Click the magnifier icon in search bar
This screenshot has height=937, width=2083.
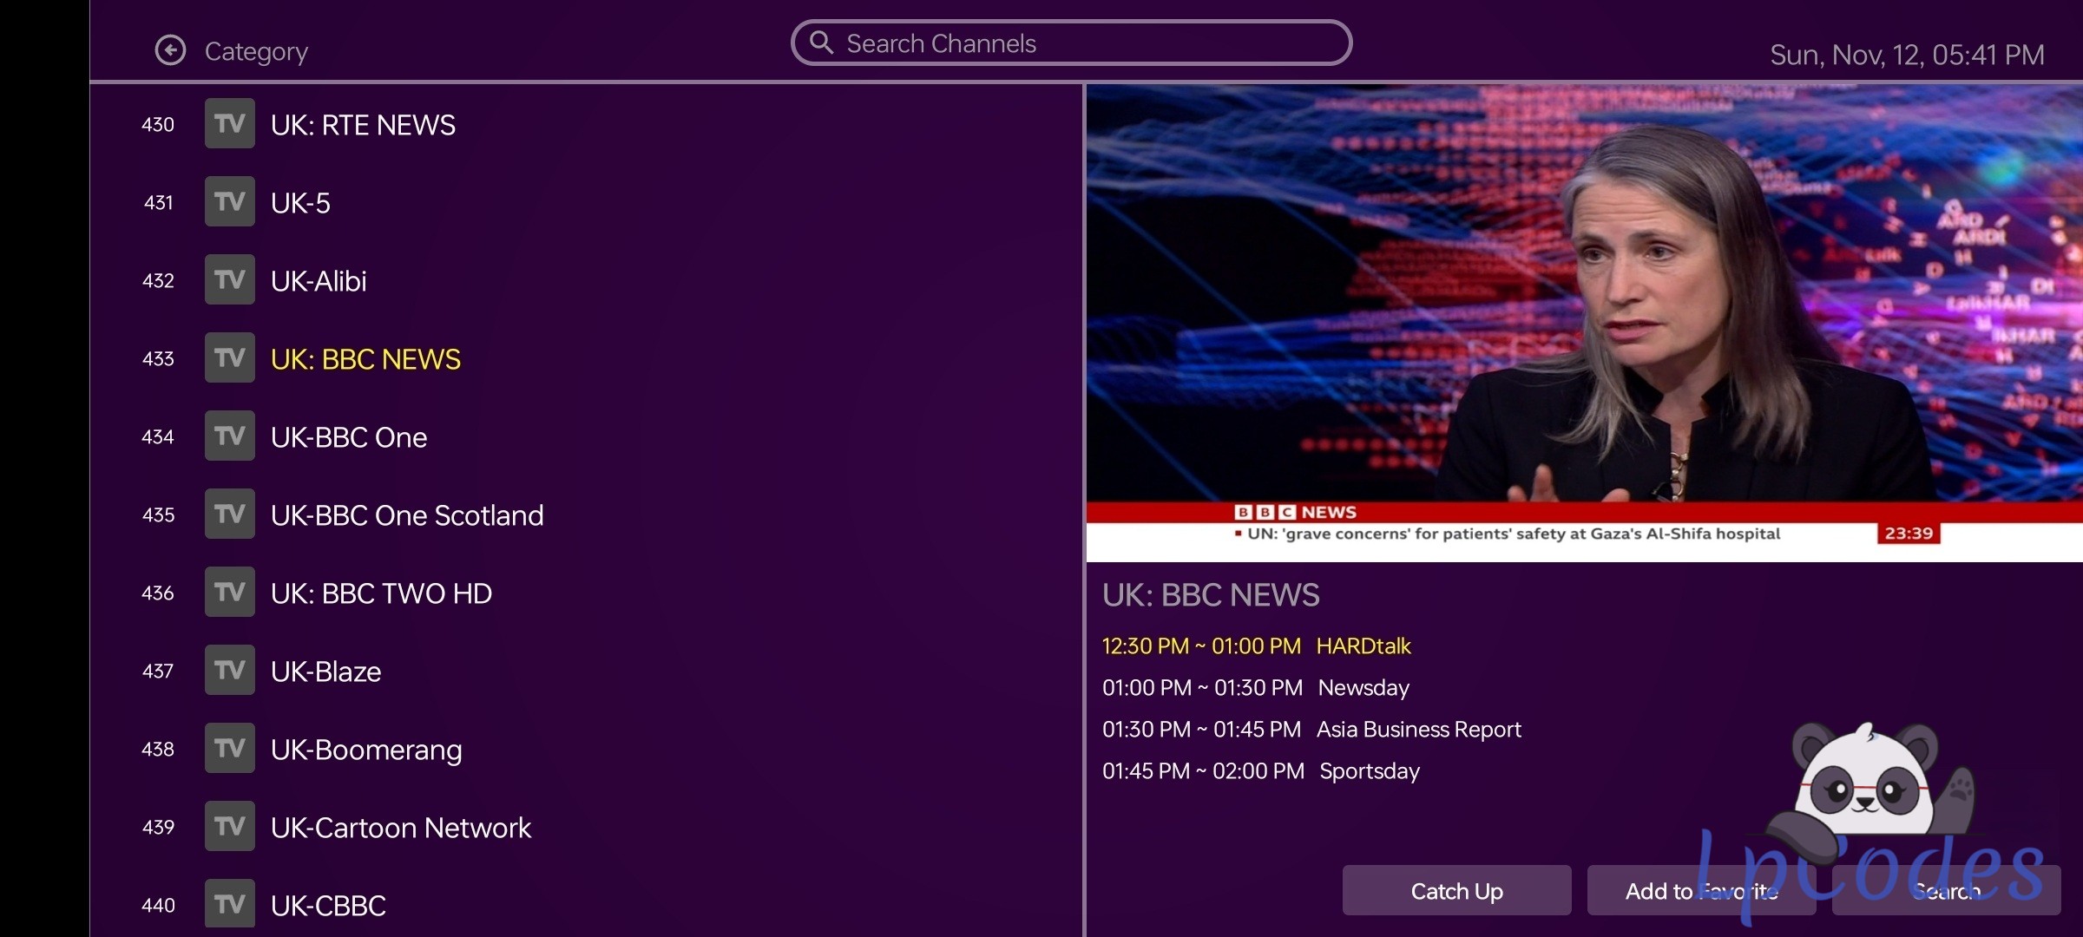[x=821, y=43]
